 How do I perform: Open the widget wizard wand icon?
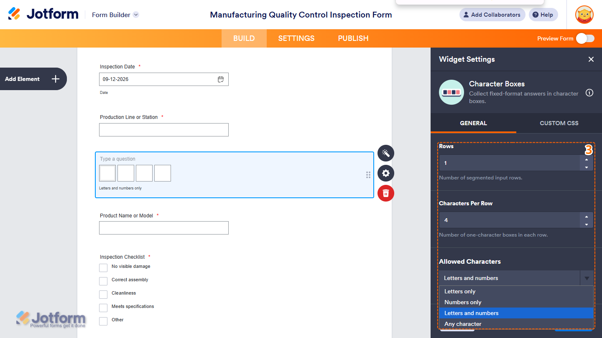[385, 153]
